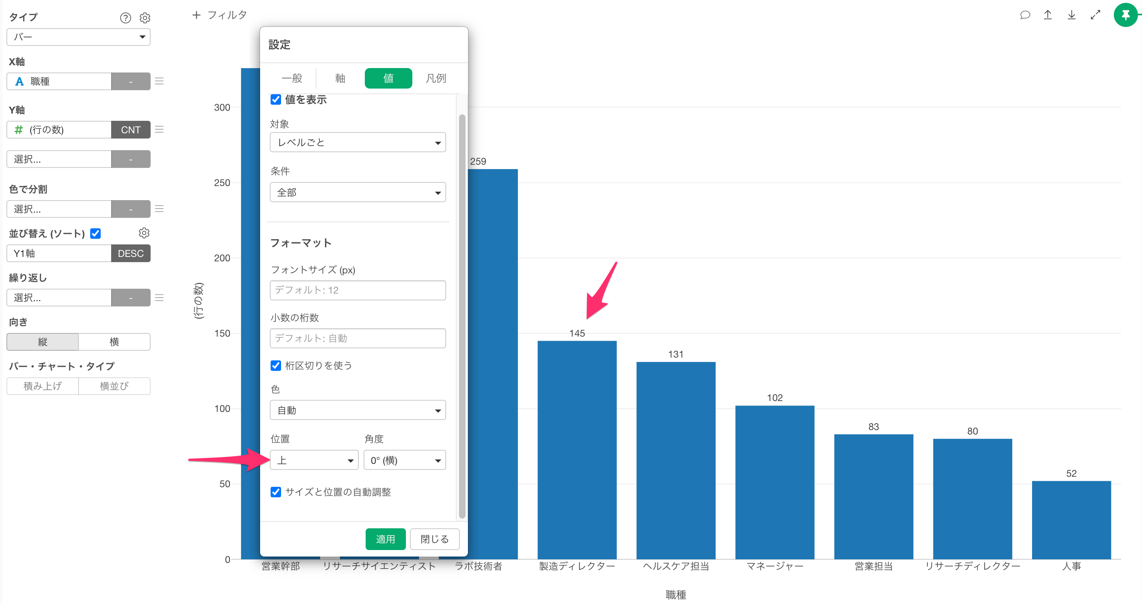Click the 製造ディレクター bar
Image resolution: width=1142 pixels, height=604 pixels.
[x=577, y=450]
